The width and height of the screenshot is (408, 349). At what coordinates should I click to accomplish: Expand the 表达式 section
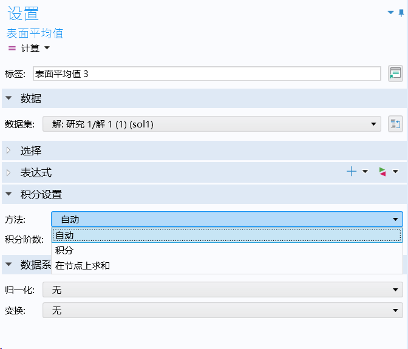click(9, 172)
